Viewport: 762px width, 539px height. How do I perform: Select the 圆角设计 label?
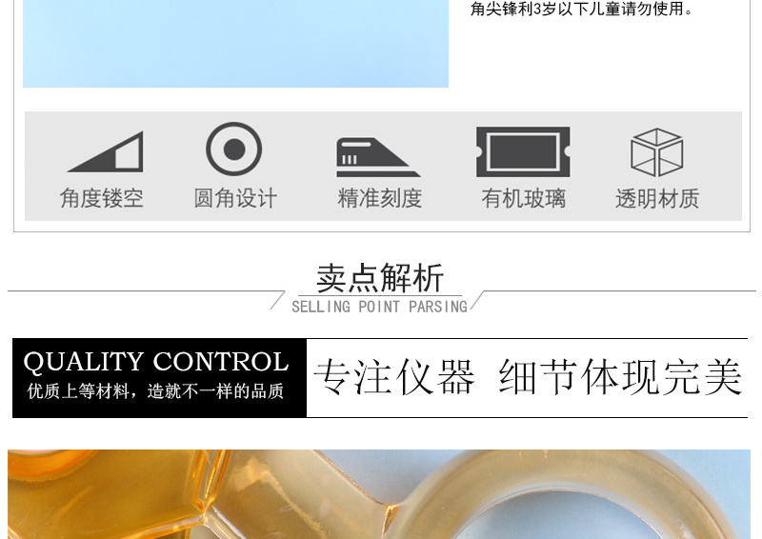[235, 198]
